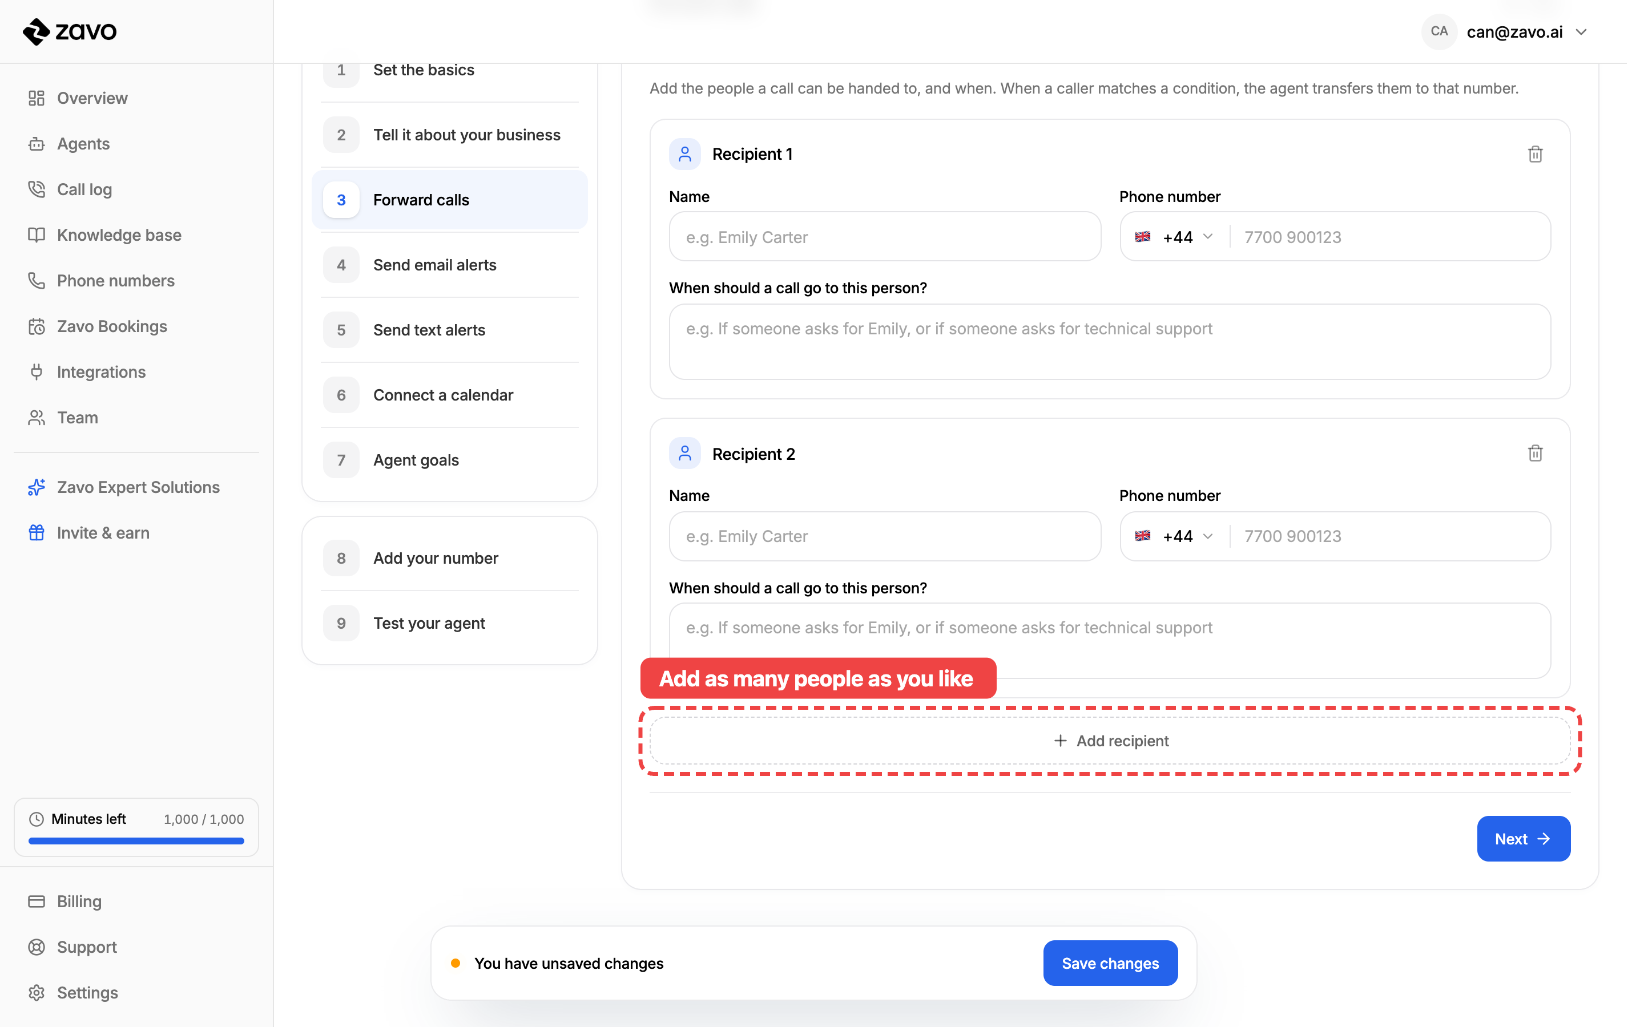The height and width of the screenshot is (1027, 1644).
Task: Click 'You have unsaved changes' text
Action: (569, 963)
